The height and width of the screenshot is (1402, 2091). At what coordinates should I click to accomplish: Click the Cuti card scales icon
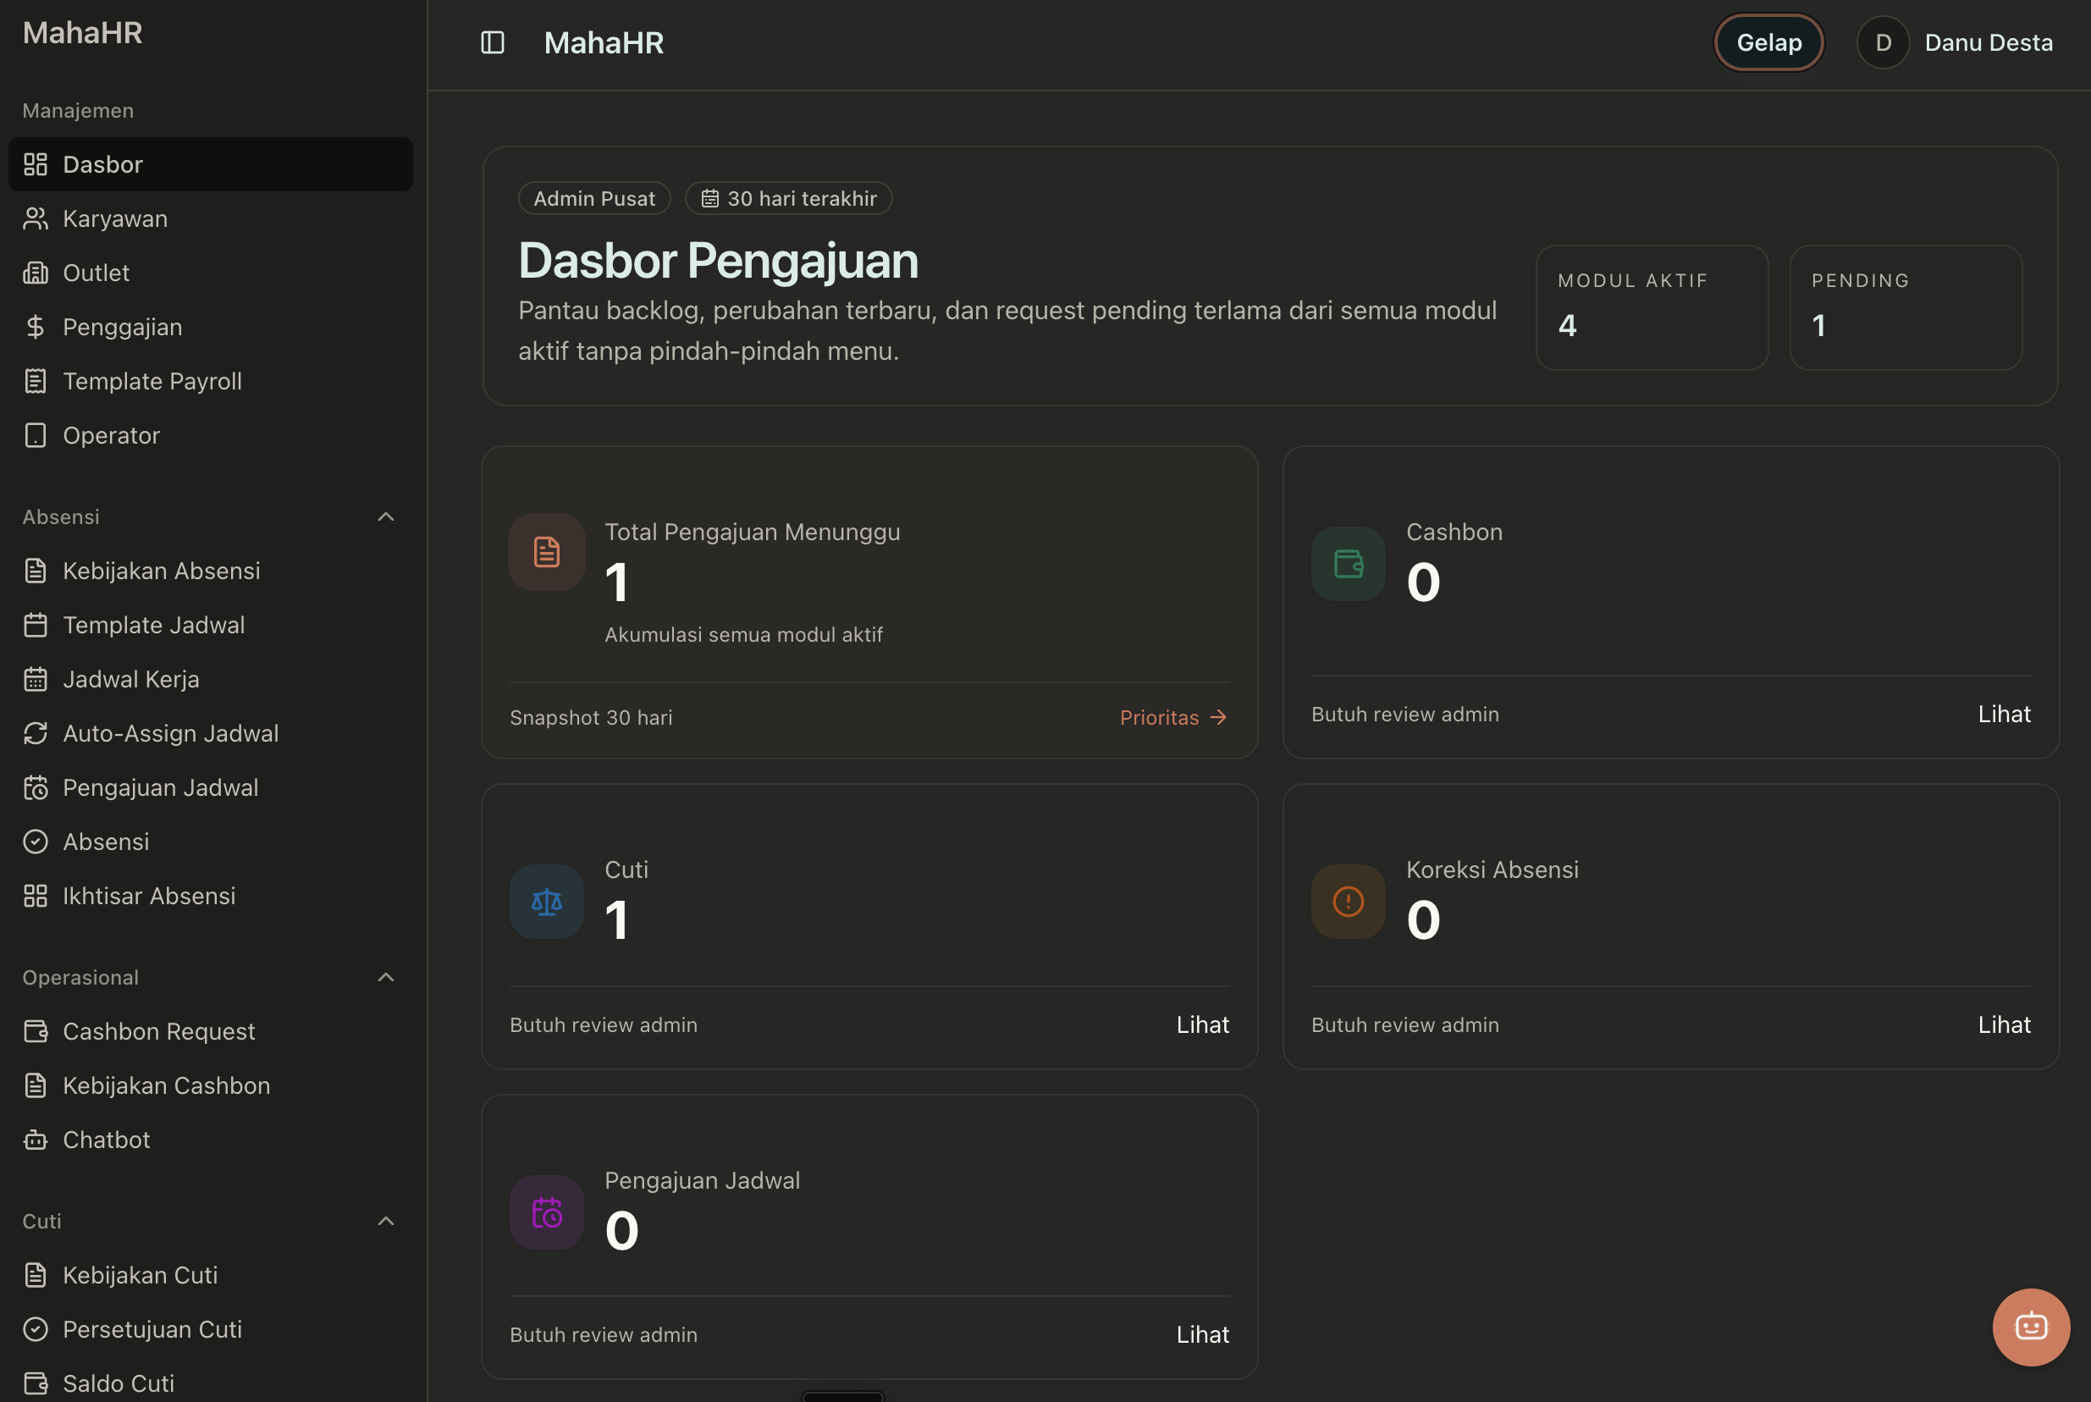tap(546, 902)
